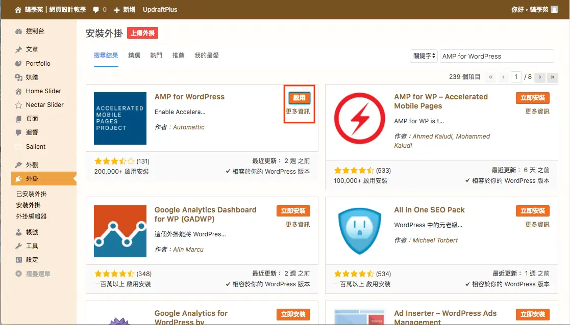
Task: Open the 關鍵字 search type dropdown
Action: tap(424, 56)
